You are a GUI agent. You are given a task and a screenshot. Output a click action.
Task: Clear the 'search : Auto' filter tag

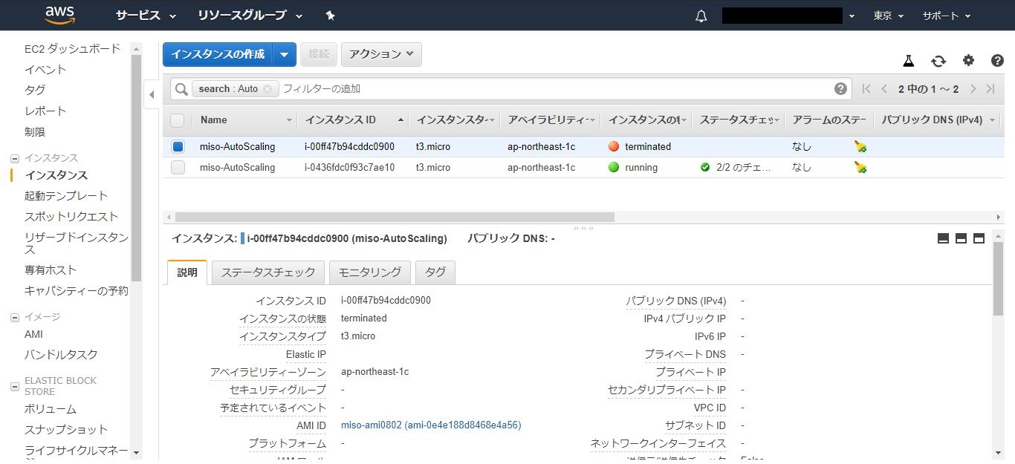(267, 89)
